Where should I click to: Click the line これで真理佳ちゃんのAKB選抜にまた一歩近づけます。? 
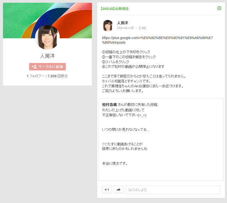click(x=143, y=86)
